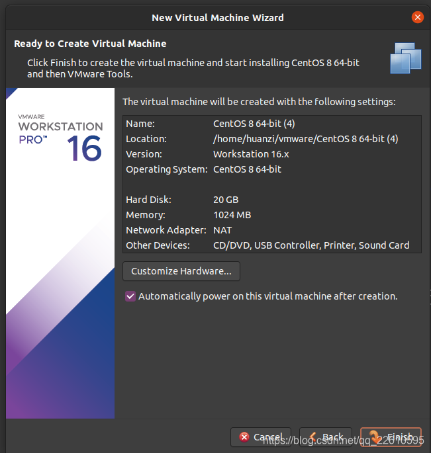Click the 'Operating System:' label
The image size is (431, 453).
[167, 169]
